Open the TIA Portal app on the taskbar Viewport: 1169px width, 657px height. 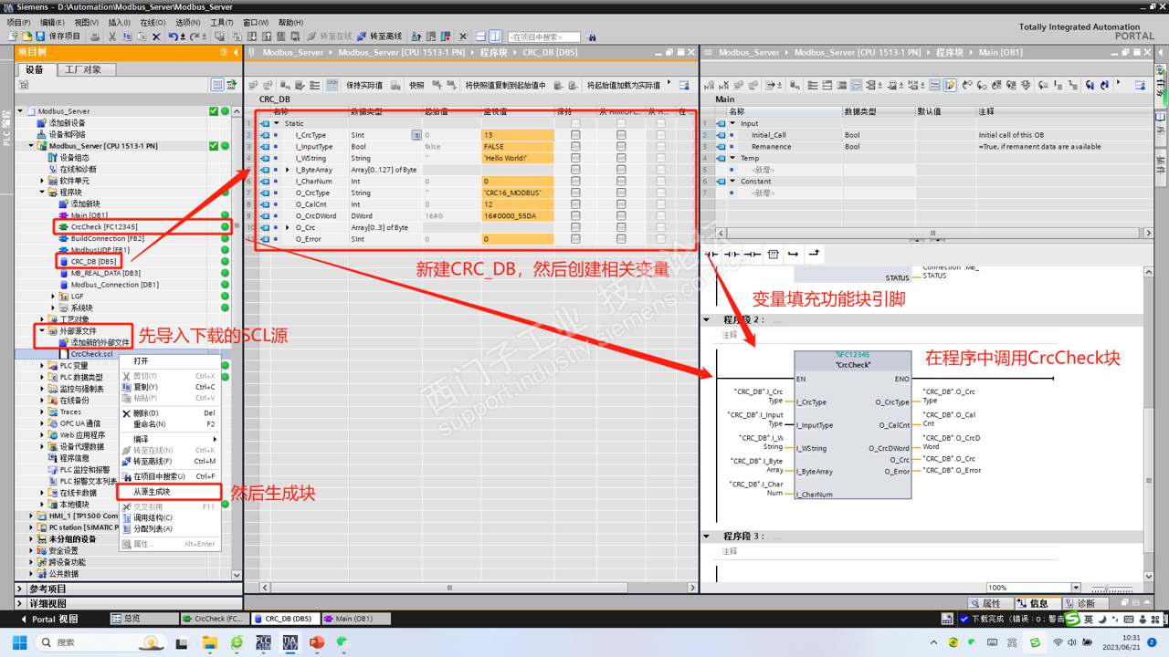pyautogui.click(x=290, y=642)
